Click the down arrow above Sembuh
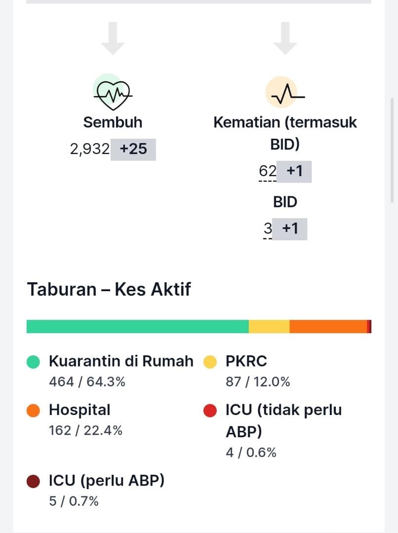Screen dimensions: 398x533 113,38
